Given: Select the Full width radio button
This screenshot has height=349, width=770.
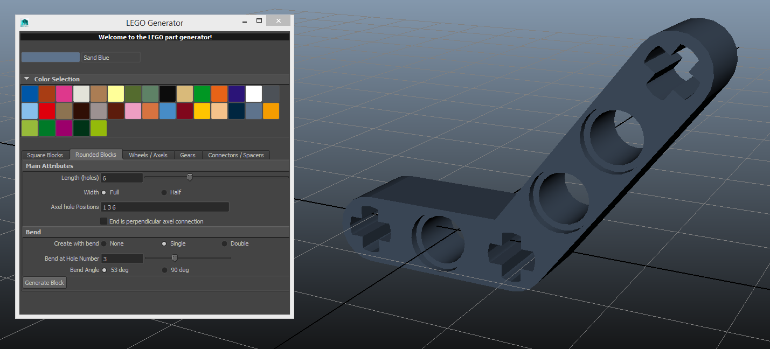Looking at the screenshot, I should click(x=104, y=192).
